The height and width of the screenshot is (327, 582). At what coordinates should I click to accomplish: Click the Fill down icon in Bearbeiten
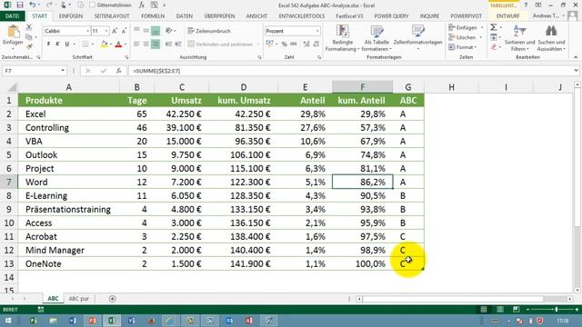click(494, 37)
